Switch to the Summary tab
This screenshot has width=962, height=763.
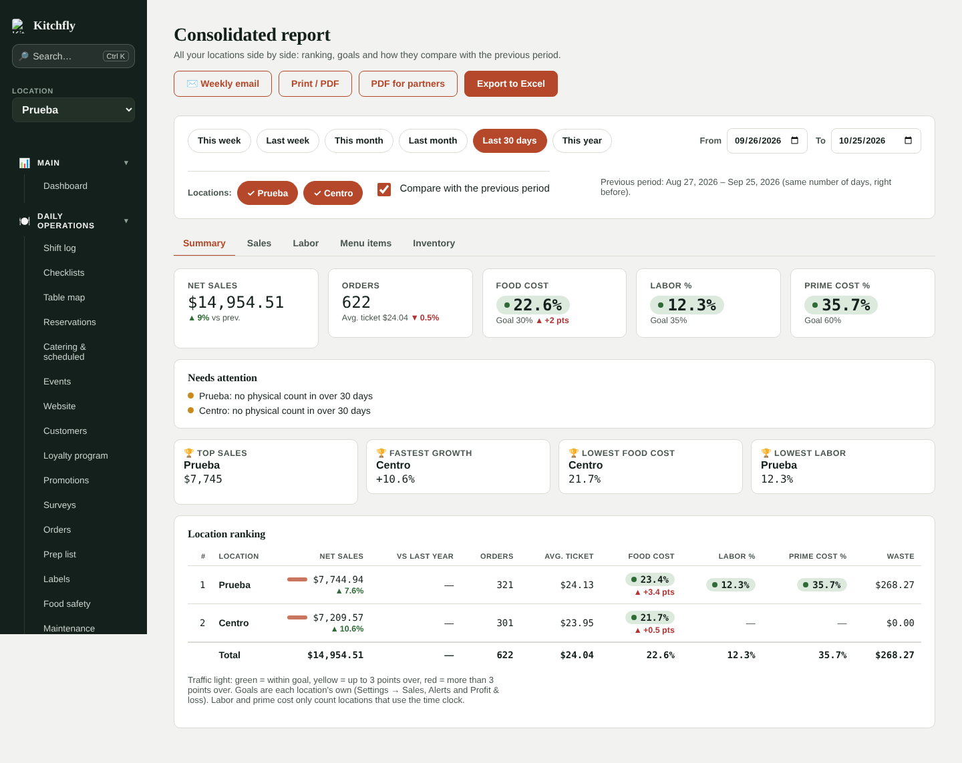204,243
